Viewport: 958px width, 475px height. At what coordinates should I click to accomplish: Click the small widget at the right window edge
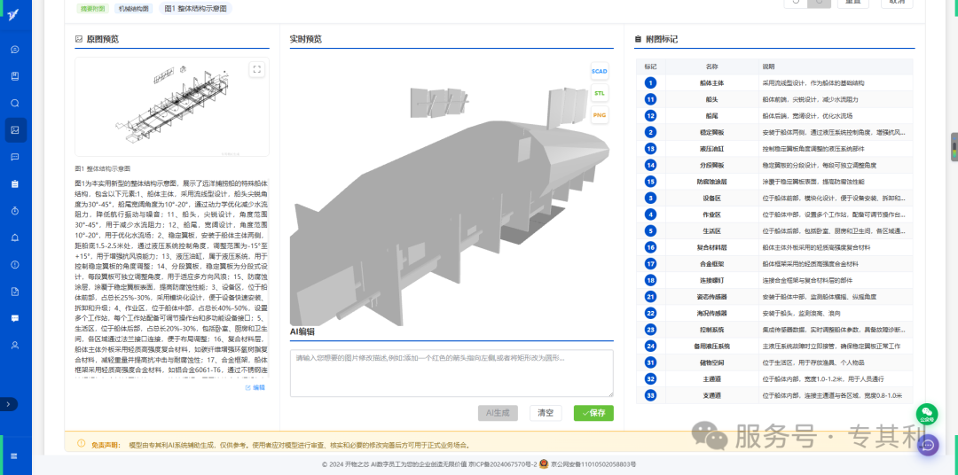click(954, 147)
